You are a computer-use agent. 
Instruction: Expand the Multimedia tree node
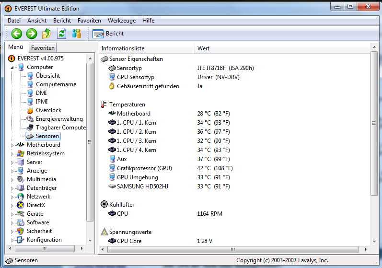pyautogui.click(x=12, y=180)
